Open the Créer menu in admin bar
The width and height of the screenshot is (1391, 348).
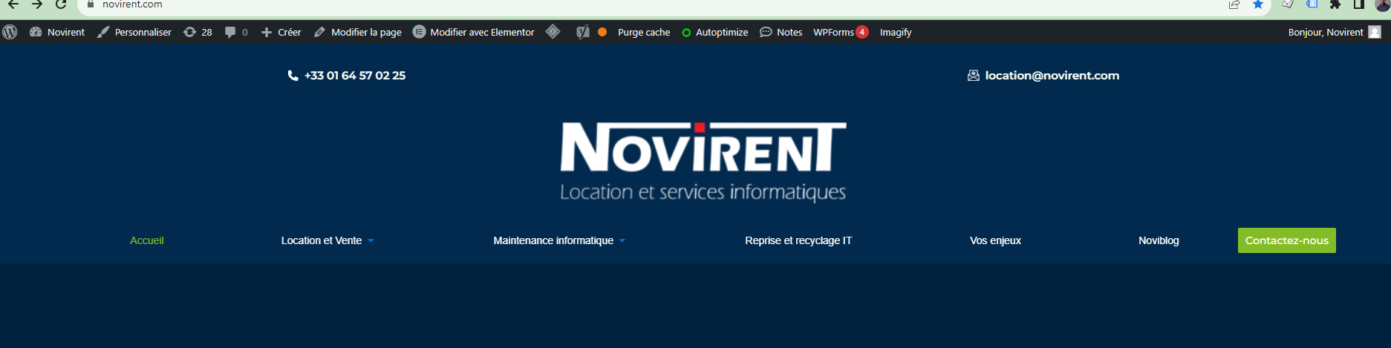click(x=281, y=32)
